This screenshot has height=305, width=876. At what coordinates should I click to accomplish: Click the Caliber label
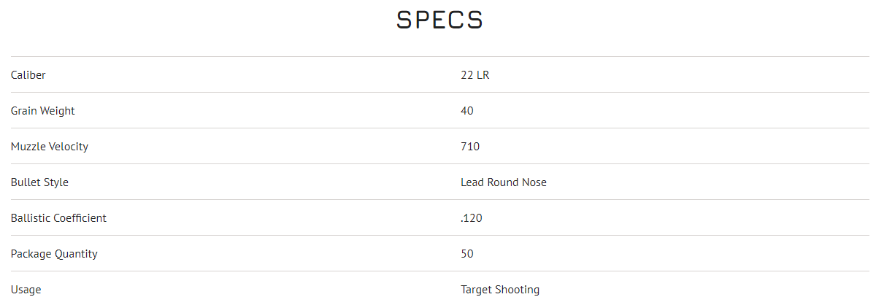coord(28,75)
